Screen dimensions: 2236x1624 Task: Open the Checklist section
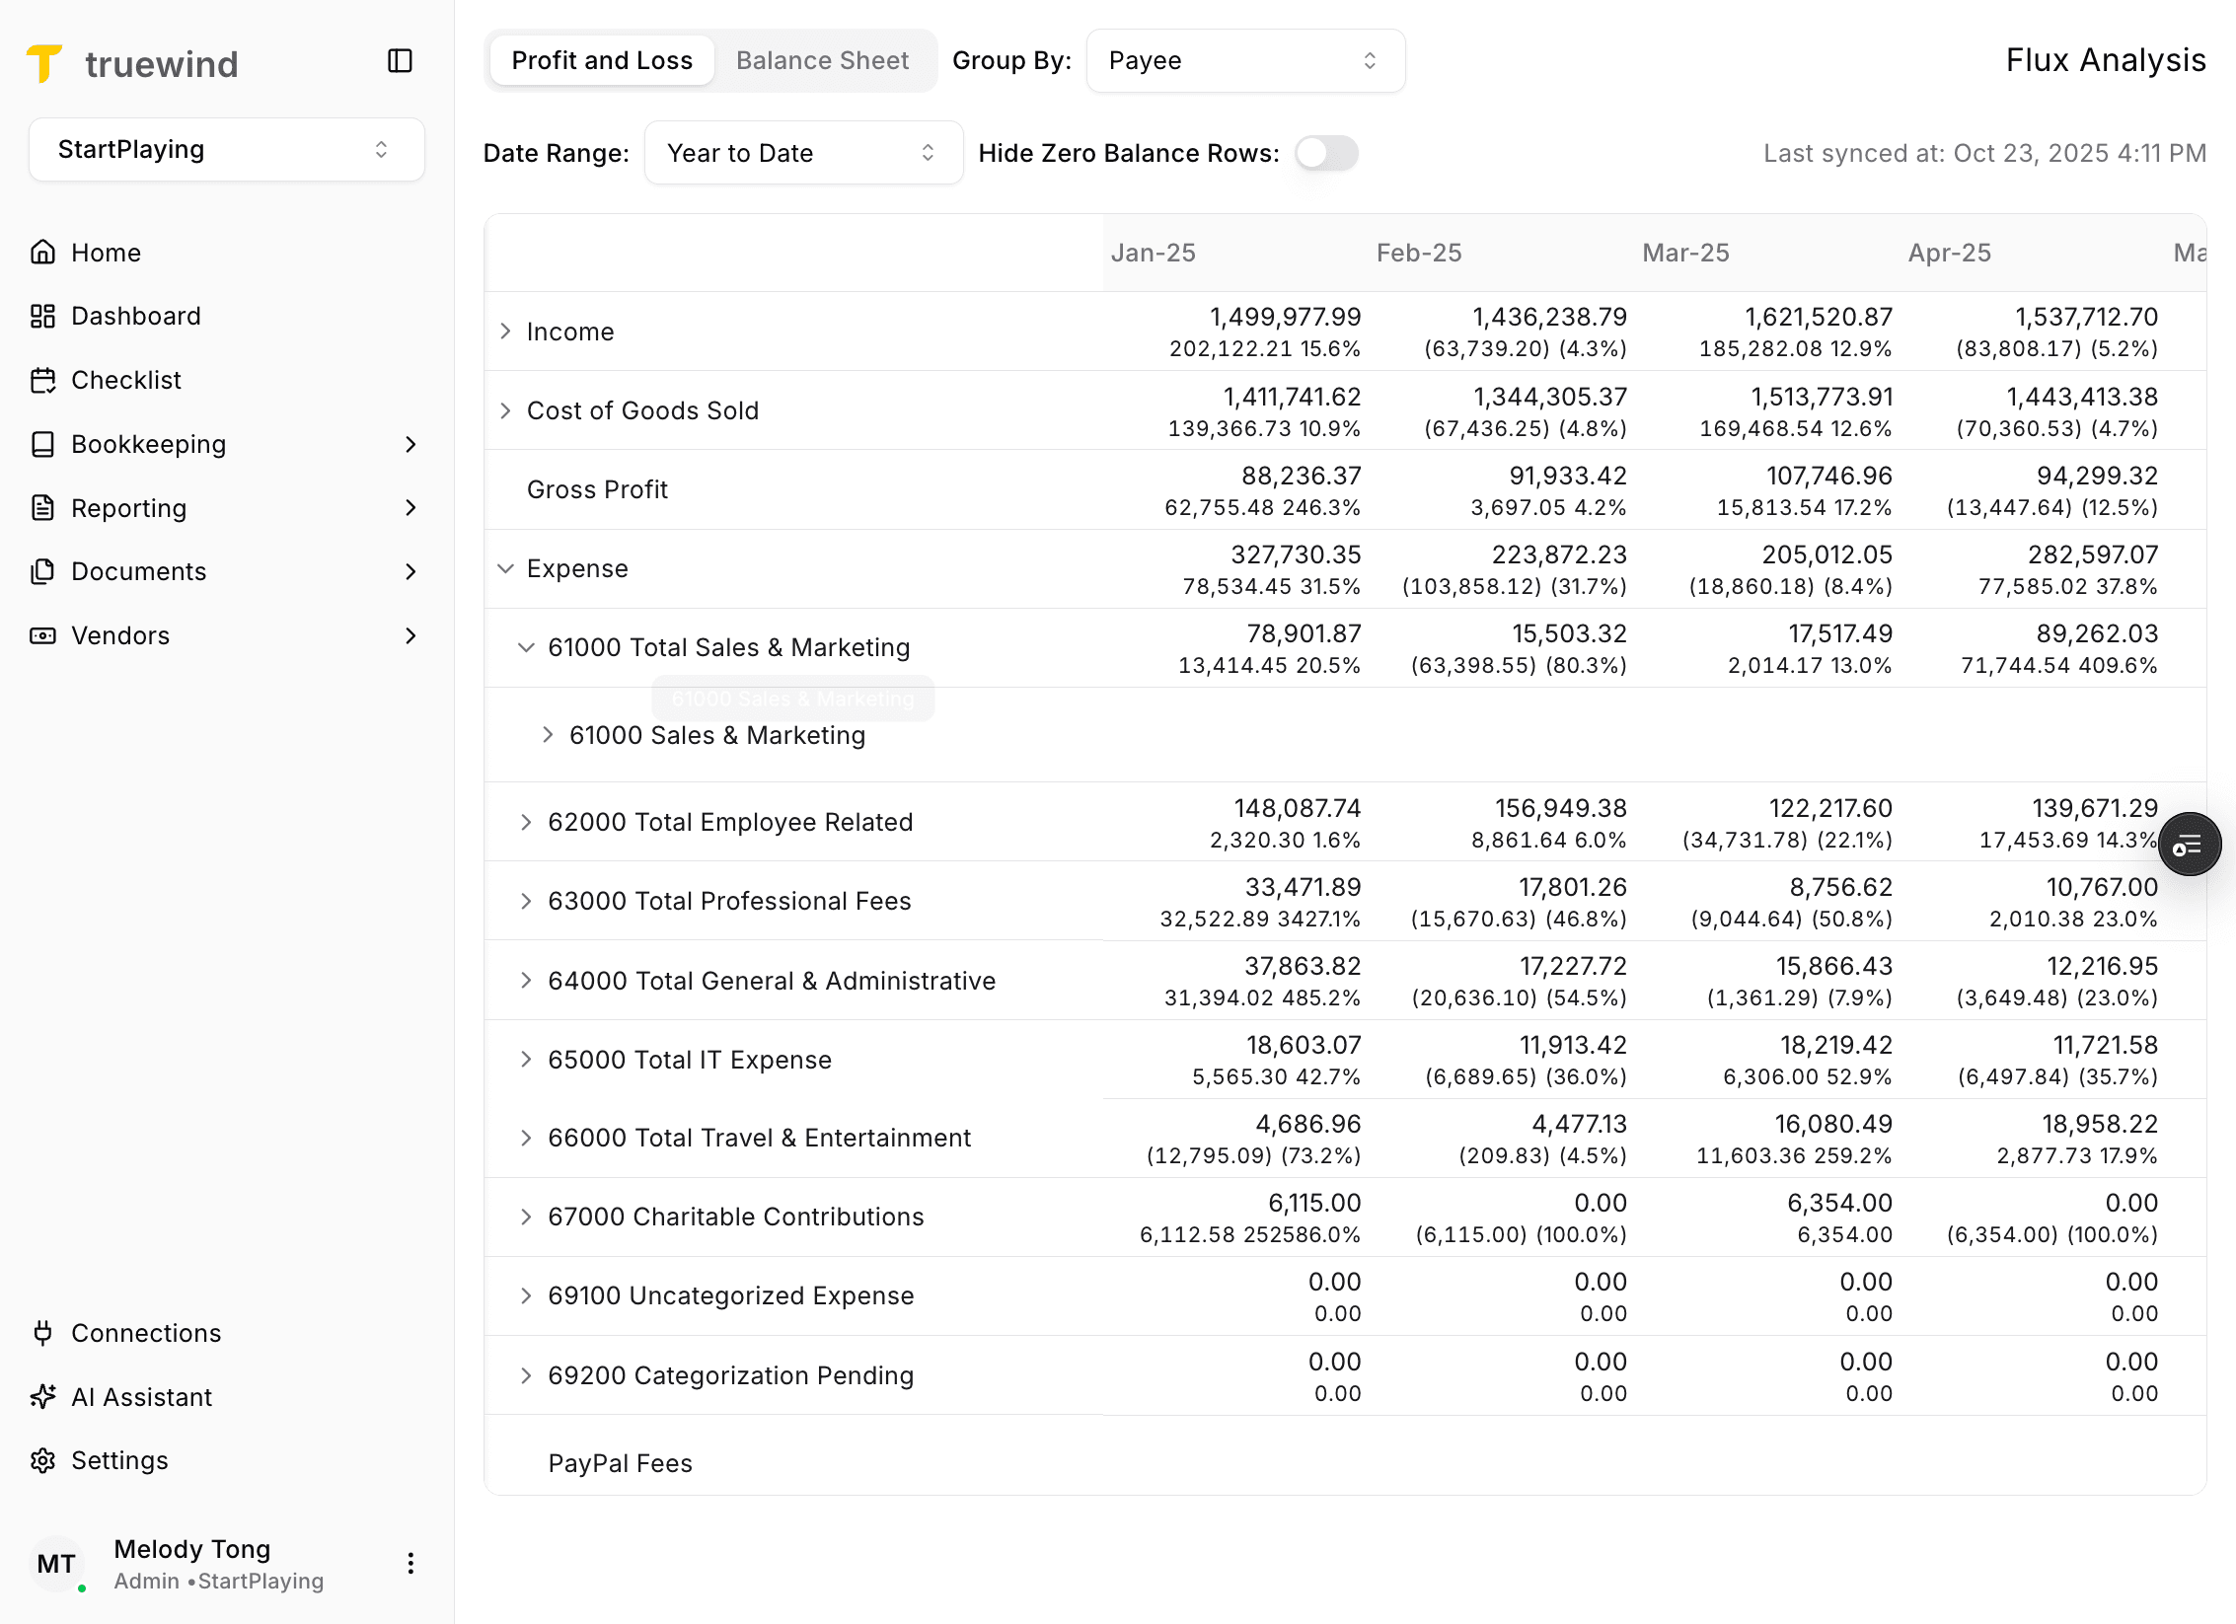pyautogui.click(x=125, y=380)
